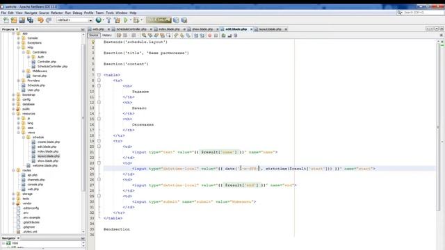Click the green Run Project icon
Screen dimensions: 445x250
click(126, 20)
